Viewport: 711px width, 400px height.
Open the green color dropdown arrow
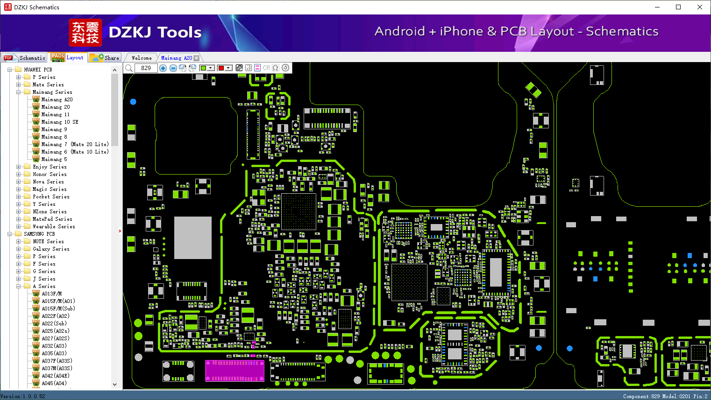pos(211,68)
